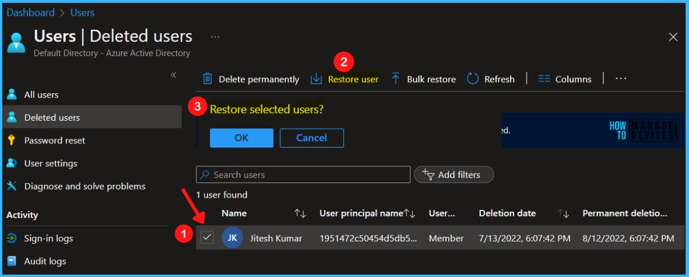The width and height of the screenshot is (689, 277).
Task: Open the toolbar more options ellipsis
Action: (620, 79)
